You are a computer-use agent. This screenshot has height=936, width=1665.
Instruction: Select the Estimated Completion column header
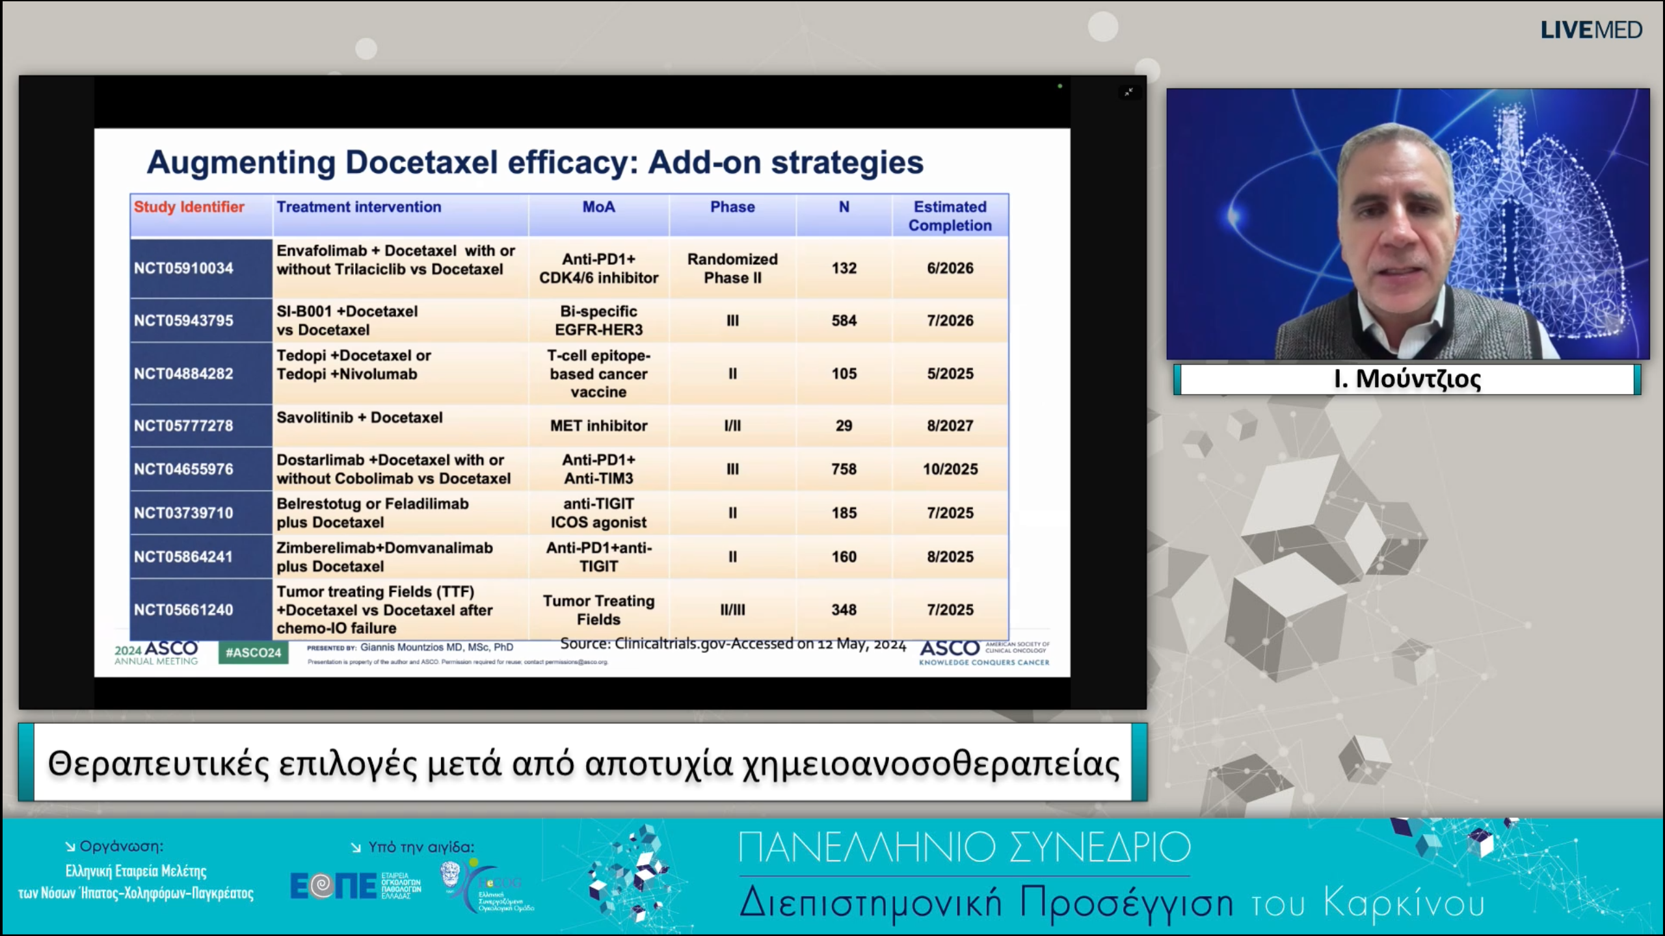[x=950, y=216]
